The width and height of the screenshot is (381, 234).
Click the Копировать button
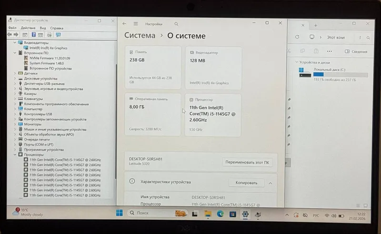coord(246,183)
